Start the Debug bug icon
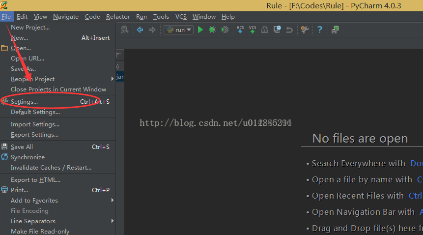 (x=213, y=29)
